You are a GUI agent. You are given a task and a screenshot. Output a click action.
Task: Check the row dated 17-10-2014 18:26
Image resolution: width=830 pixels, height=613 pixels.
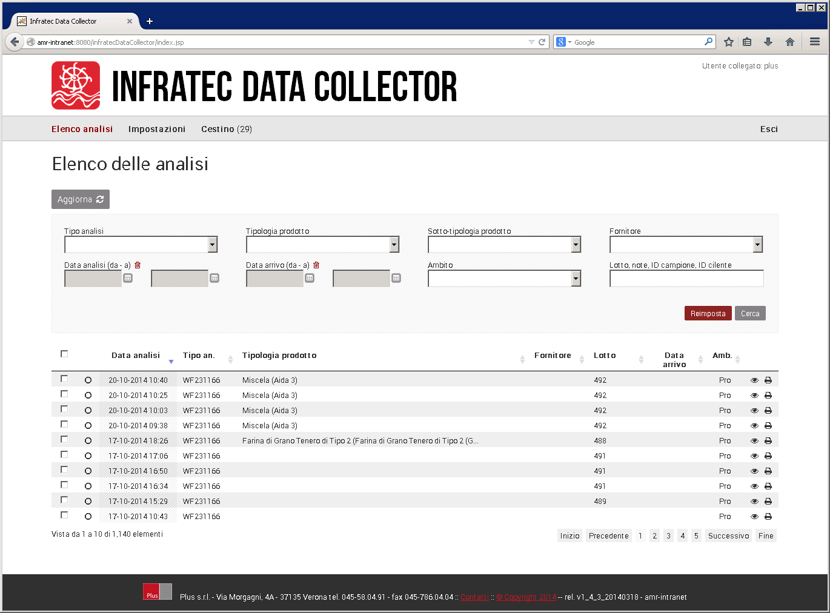click(64, 439)
